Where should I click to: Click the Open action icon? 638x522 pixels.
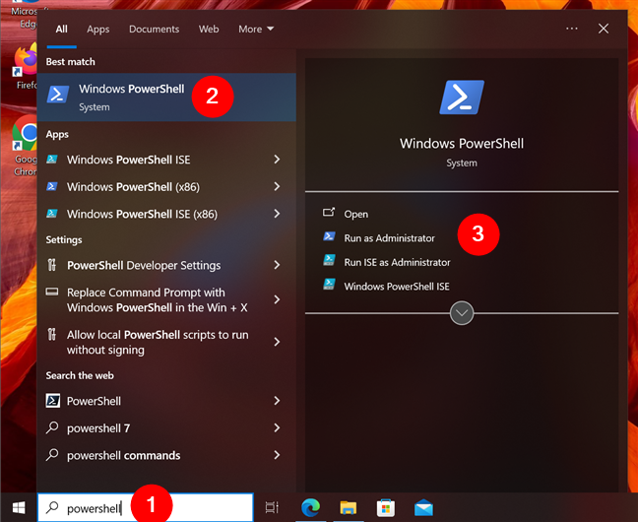point(329,212)
